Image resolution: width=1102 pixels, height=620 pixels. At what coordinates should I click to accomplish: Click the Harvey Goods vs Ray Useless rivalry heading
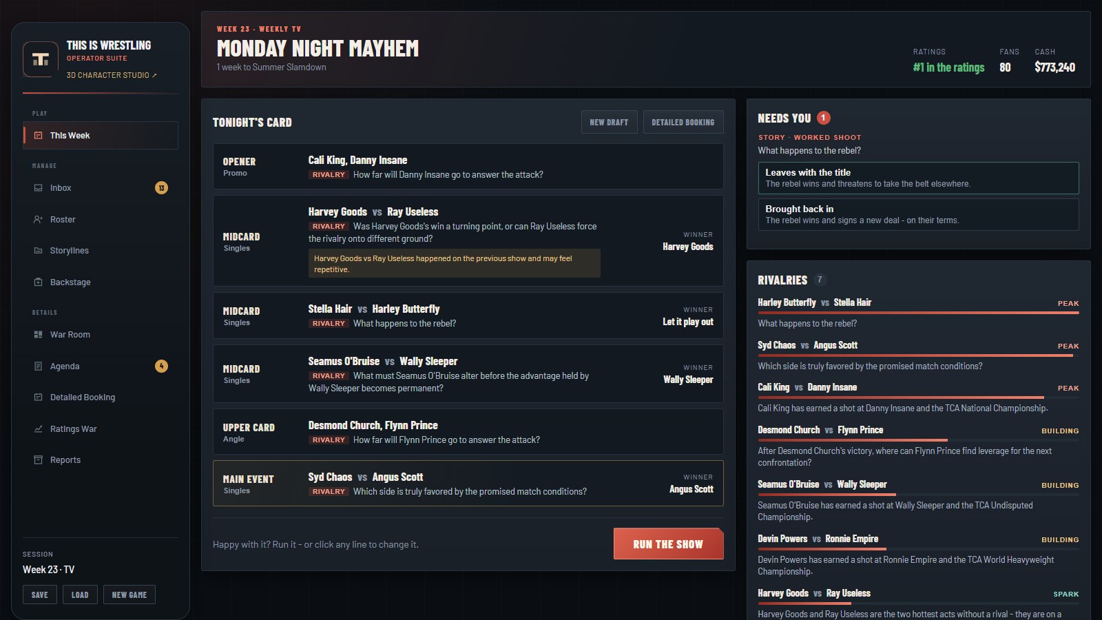click(x=814, y=593)
